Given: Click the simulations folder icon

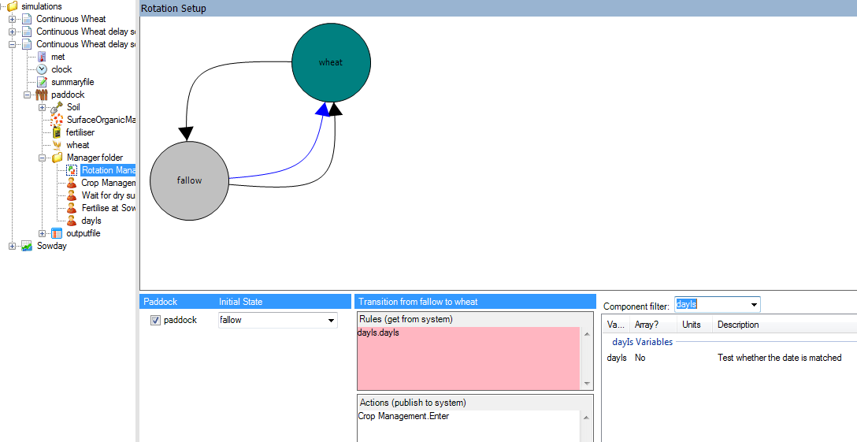Looking at the screenshot, I should point(12,6).
